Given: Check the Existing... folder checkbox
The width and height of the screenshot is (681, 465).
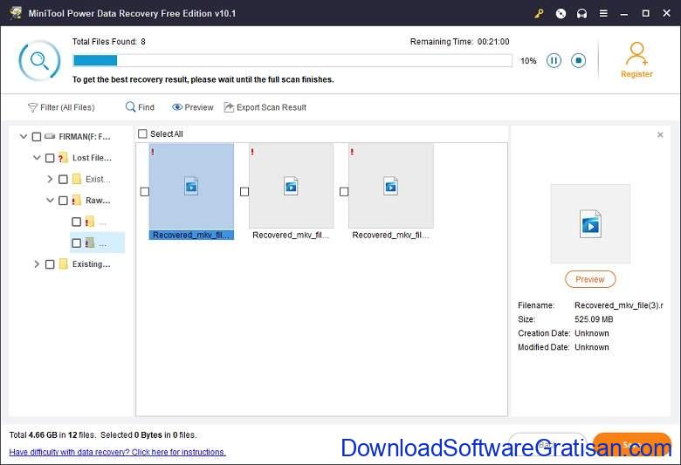Looking at the screenshot, I should tap(50, 264).
